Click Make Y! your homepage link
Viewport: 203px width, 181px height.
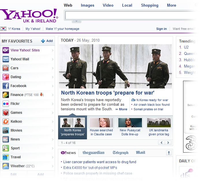[x=62, y=29]
